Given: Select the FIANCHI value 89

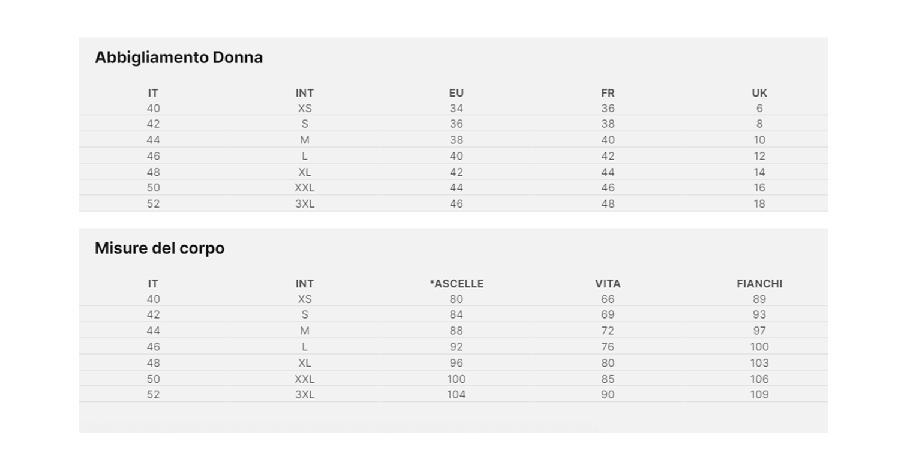Looking at the screenshot, I should (x=759, y=299).
